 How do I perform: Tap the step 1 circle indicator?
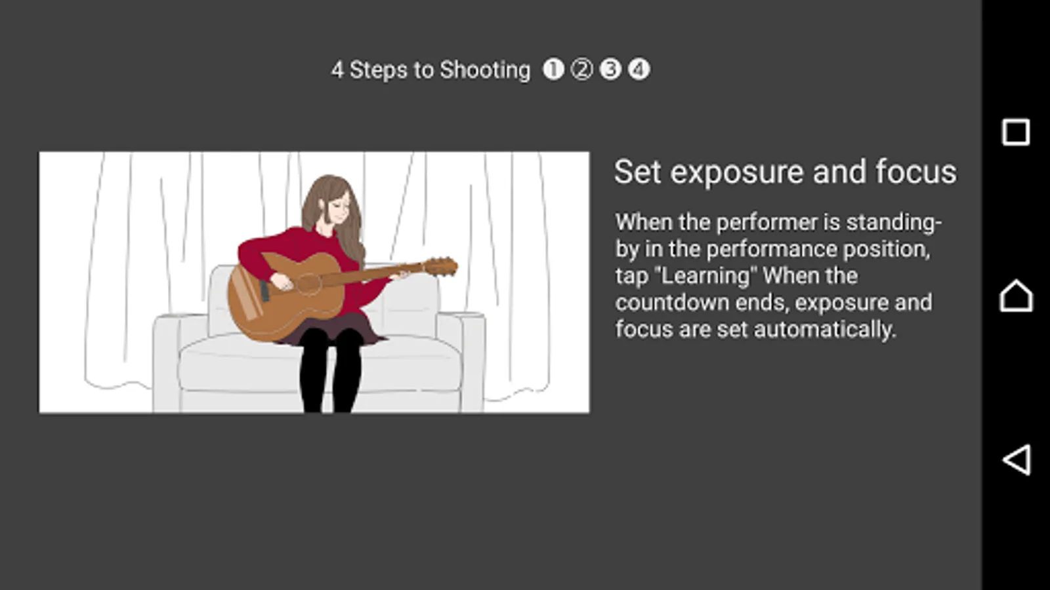553,69
